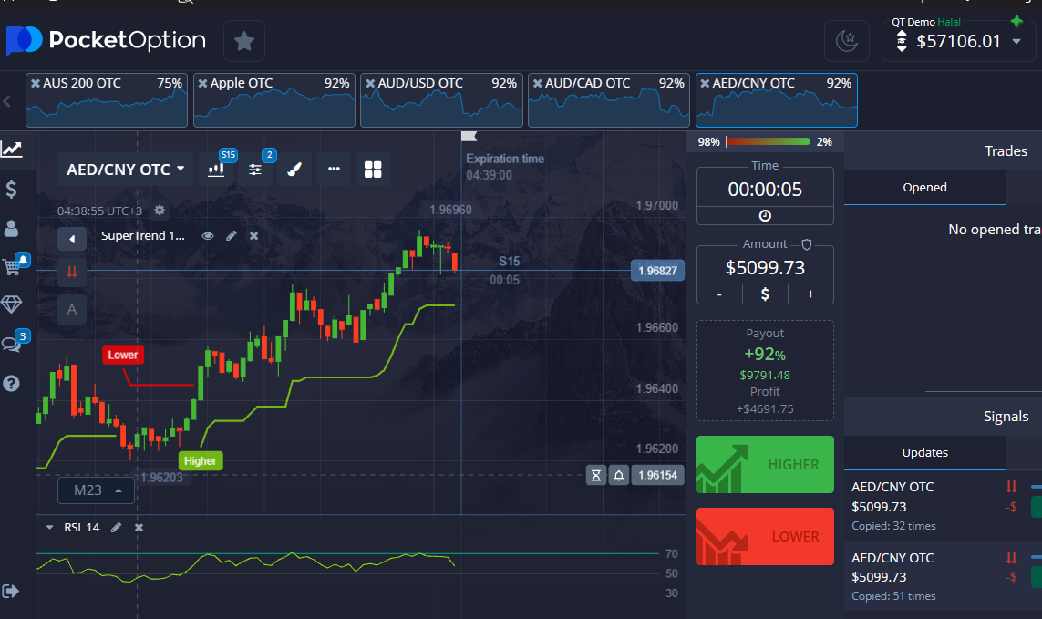The image size is (1042, 619).
Task: Click the expiration time flag marker
Action: click(x=469, y=137)
